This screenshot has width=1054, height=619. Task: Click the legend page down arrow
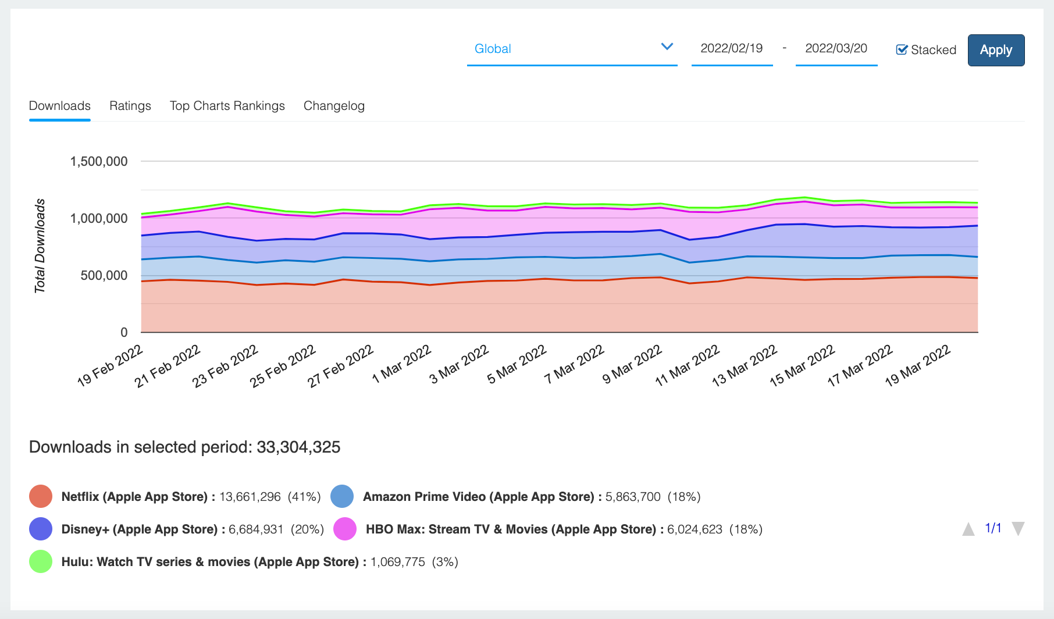1018,529
